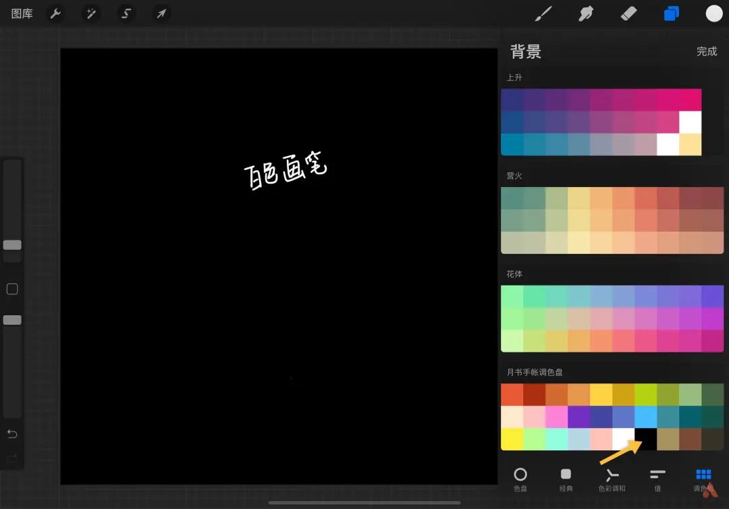The image size is (729, 509).
Task: Switch to the 色盘 disc tab
Action: pos(520,479)
